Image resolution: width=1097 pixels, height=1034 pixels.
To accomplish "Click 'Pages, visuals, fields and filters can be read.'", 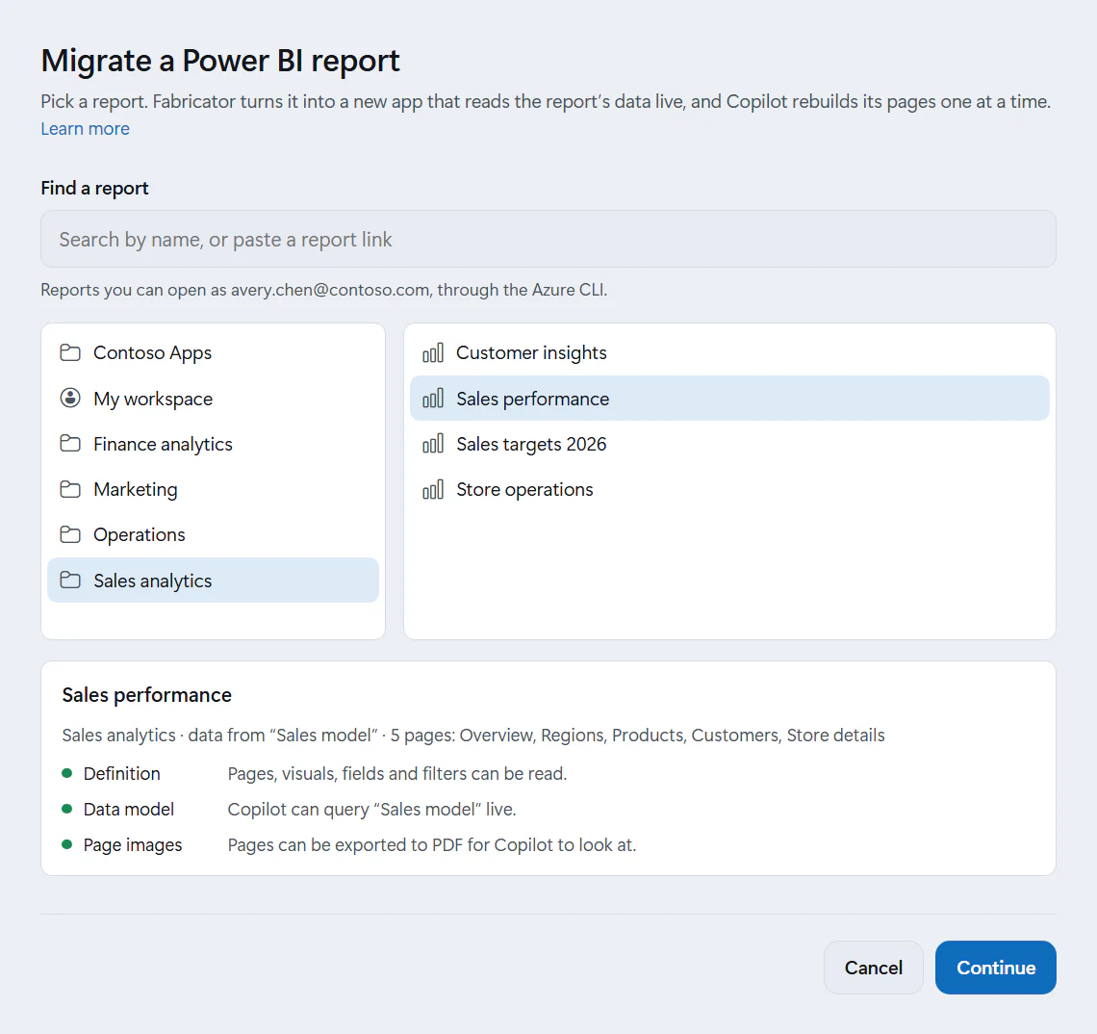I will pyautogui.click(x=397, y=774).
